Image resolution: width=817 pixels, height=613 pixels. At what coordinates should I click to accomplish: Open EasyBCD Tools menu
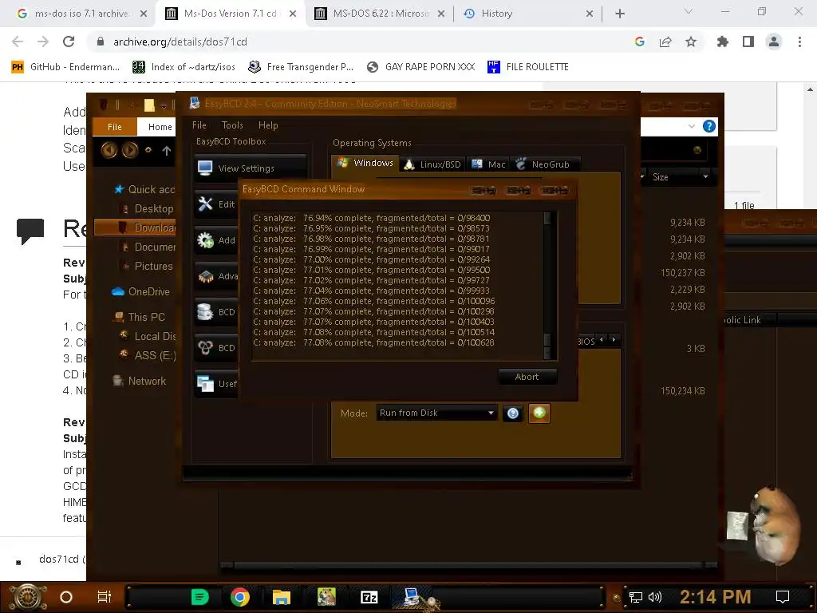(x=232, y=125)
